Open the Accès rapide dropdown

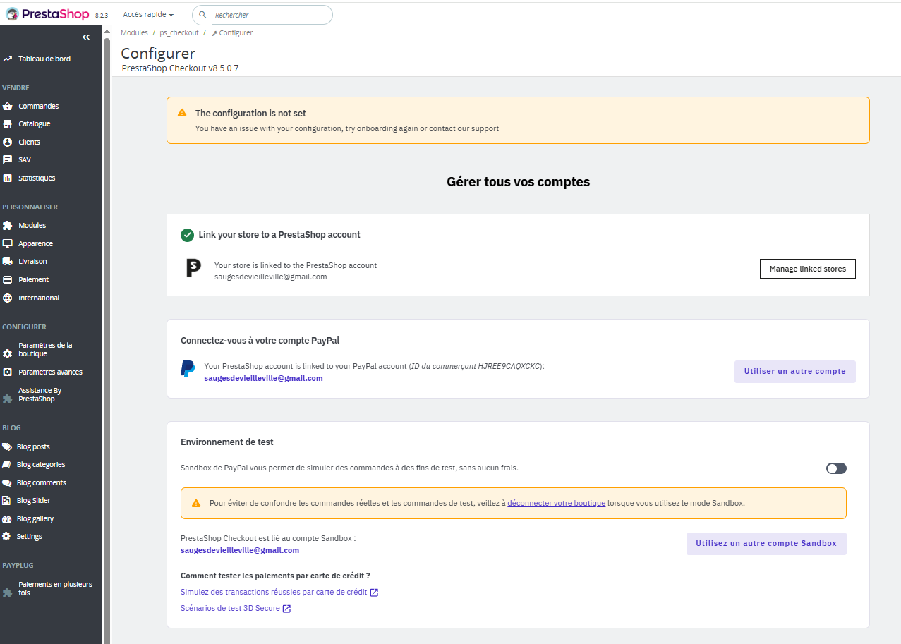[x=148, y=15]
